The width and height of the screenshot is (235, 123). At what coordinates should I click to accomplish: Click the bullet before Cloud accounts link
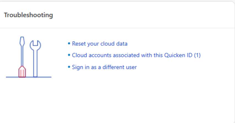point(69,55)
